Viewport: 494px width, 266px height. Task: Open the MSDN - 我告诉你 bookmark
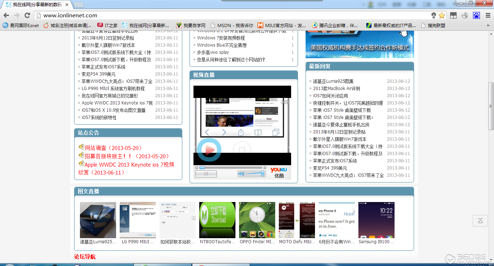[x=231, y=25]
